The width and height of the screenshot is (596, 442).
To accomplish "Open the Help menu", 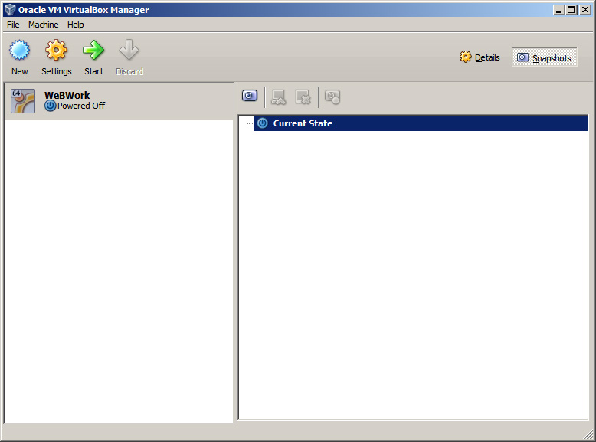I will click(x=76, y=25).
